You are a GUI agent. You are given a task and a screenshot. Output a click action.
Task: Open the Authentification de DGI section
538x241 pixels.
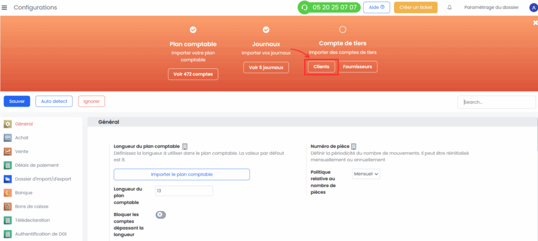tap(40, 234)
